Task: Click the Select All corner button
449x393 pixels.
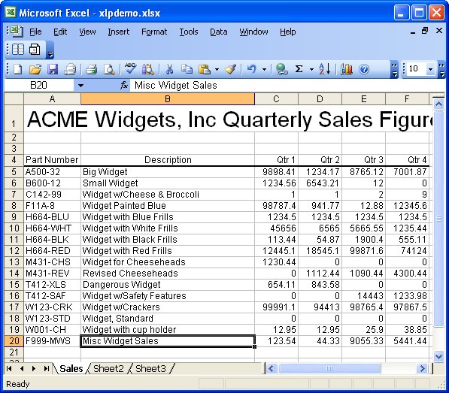Action: click(14, 99)
